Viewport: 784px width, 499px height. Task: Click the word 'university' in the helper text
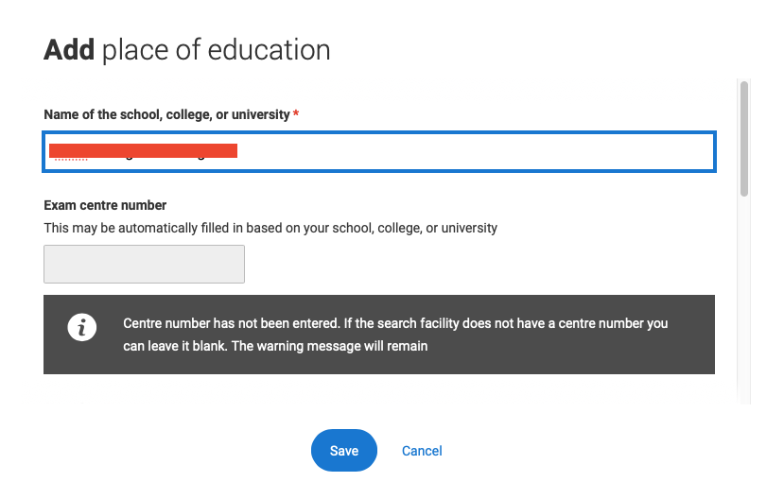point(469,228)
